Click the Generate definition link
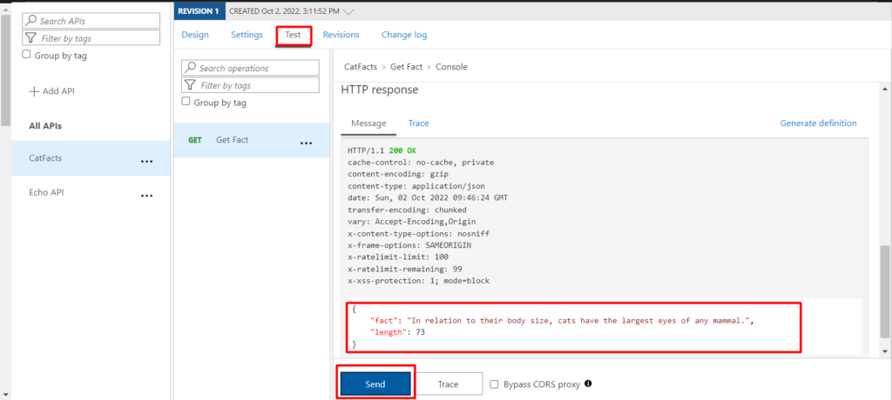The width and height of the screenshot is (892, 400). click(818, 123)
